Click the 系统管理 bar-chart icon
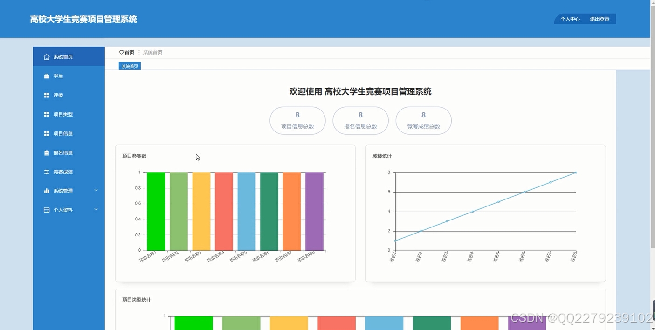This screenshot has width=655, height=330. point(46,190)
